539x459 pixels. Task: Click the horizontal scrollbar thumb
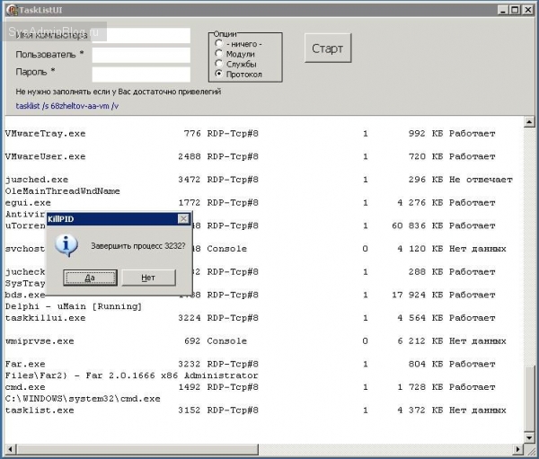[x=137, y=449]
